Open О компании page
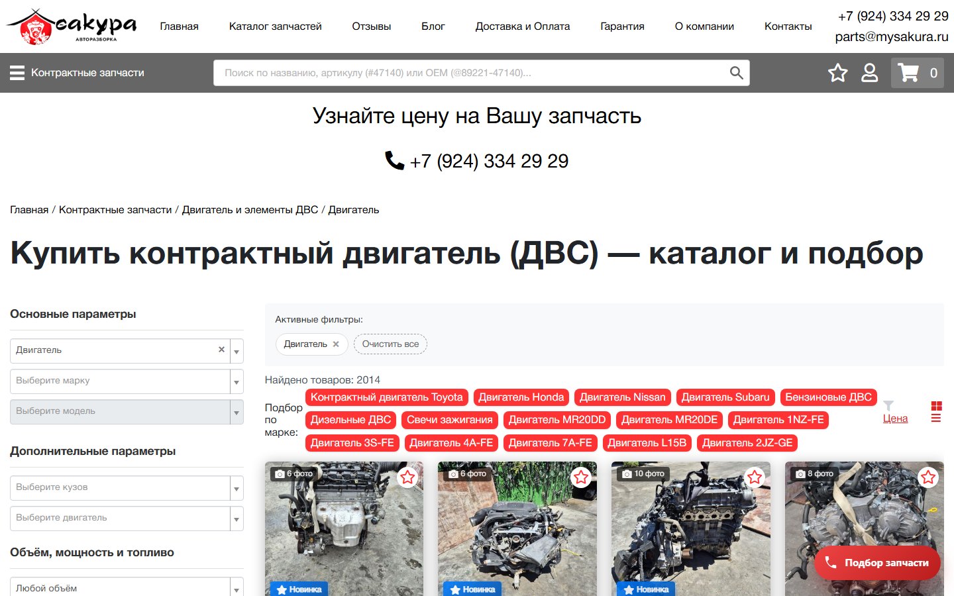The image size is (954, 596). coord(704,26)
